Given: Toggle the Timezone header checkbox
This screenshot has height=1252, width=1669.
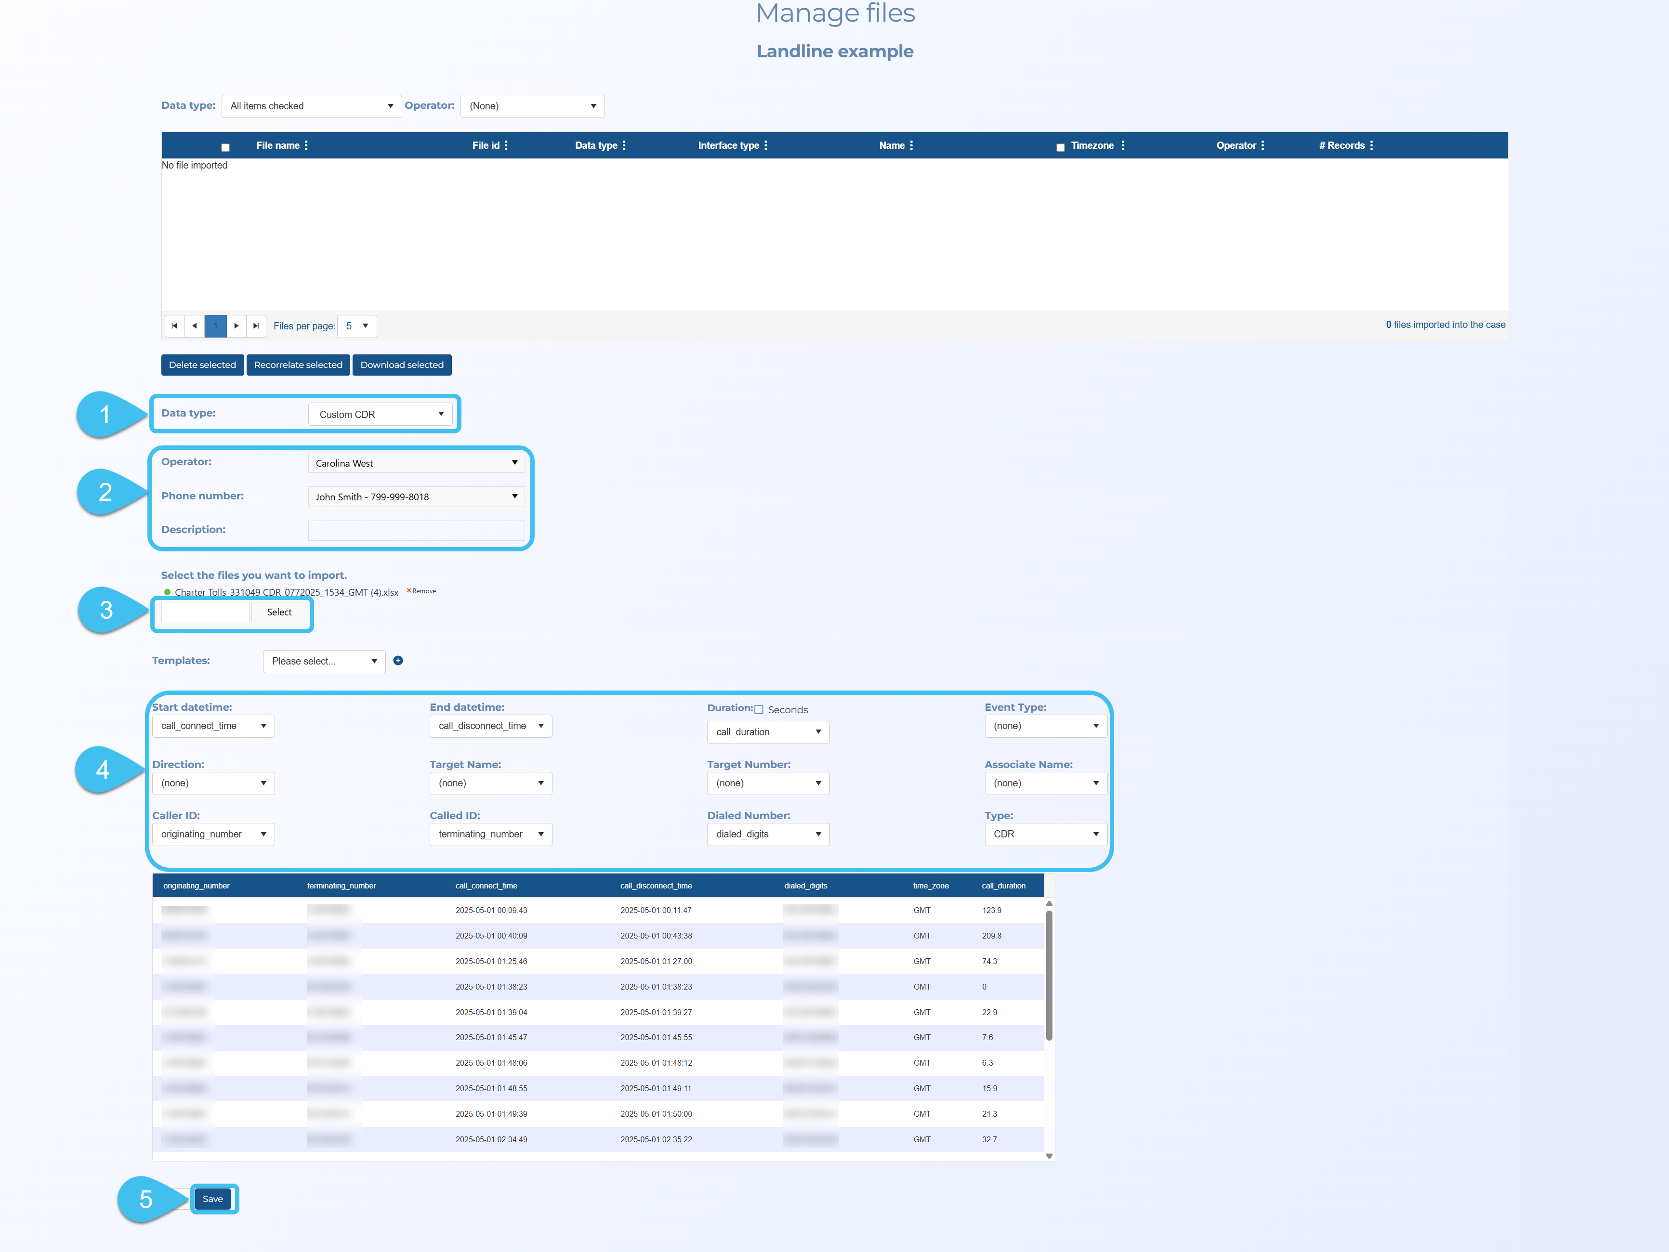Looking at the screenshot, I should pyautogui.click(x=1060, y=148).
